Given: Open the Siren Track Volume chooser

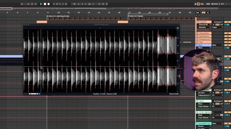Looking at the screenshot, I should 204,106.
